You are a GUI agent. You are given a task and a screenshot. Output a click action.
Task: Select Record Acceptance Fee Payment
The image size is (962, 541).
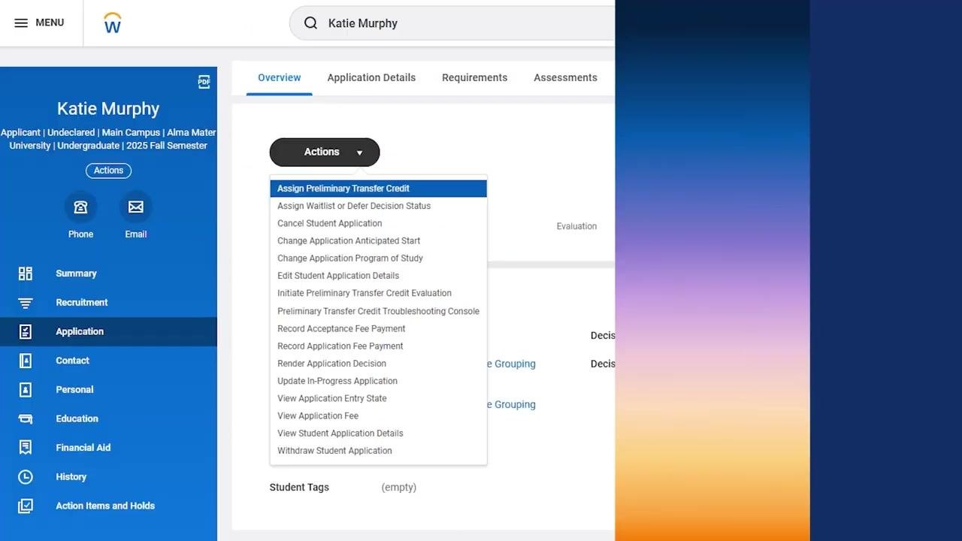point(378,328)
